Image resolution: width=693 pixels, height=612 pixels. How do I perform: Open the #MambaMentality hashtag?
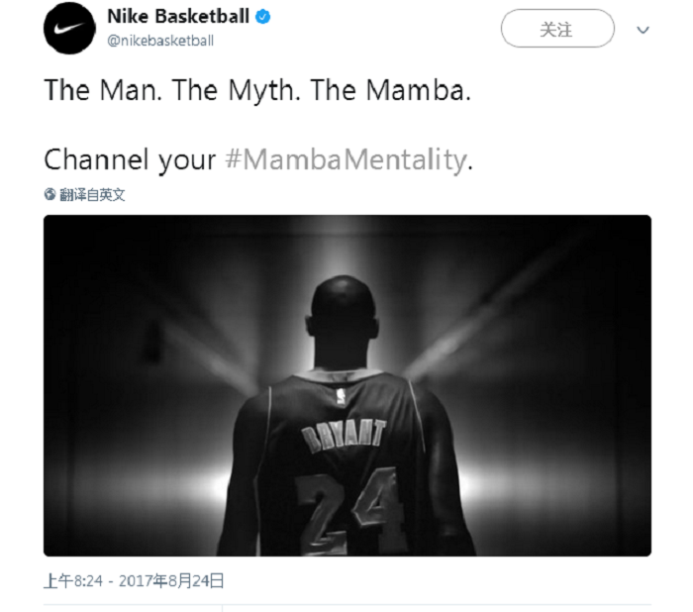pyautogui.click(x=346, y=159)
